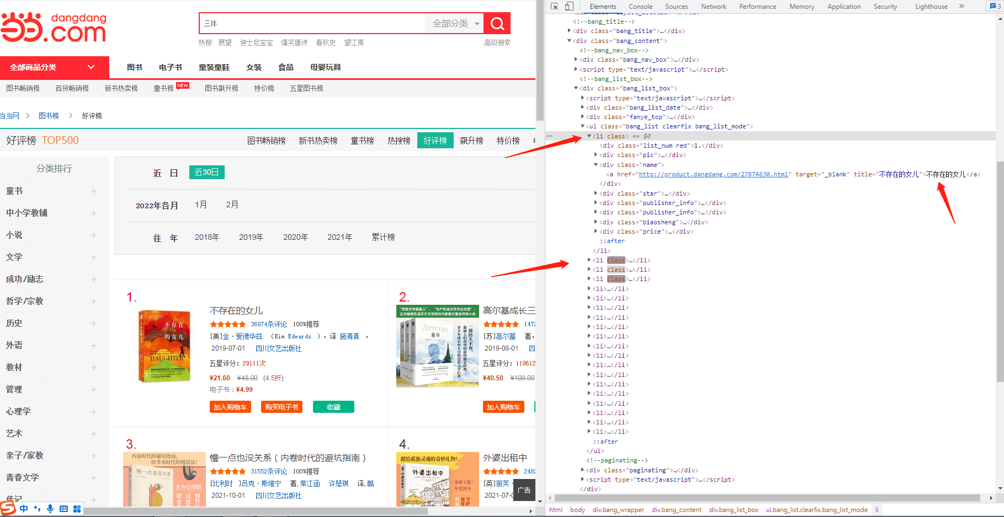Expand div class="pic" node

[x=596, y=155]
